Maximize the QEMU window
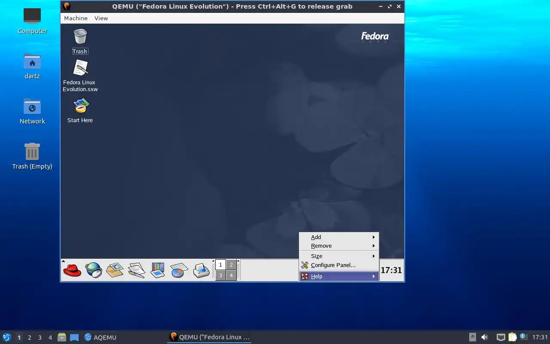 (390, 6)
